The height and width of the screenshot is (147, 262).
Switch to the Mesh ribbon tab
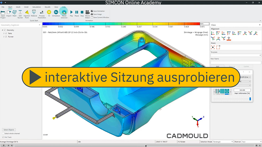tap(18, 7)
